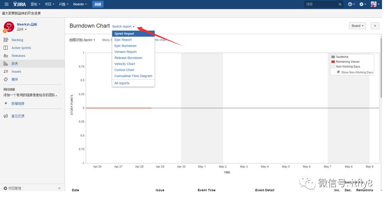Click the vertical page scrollbar

[x=381, y=68]
